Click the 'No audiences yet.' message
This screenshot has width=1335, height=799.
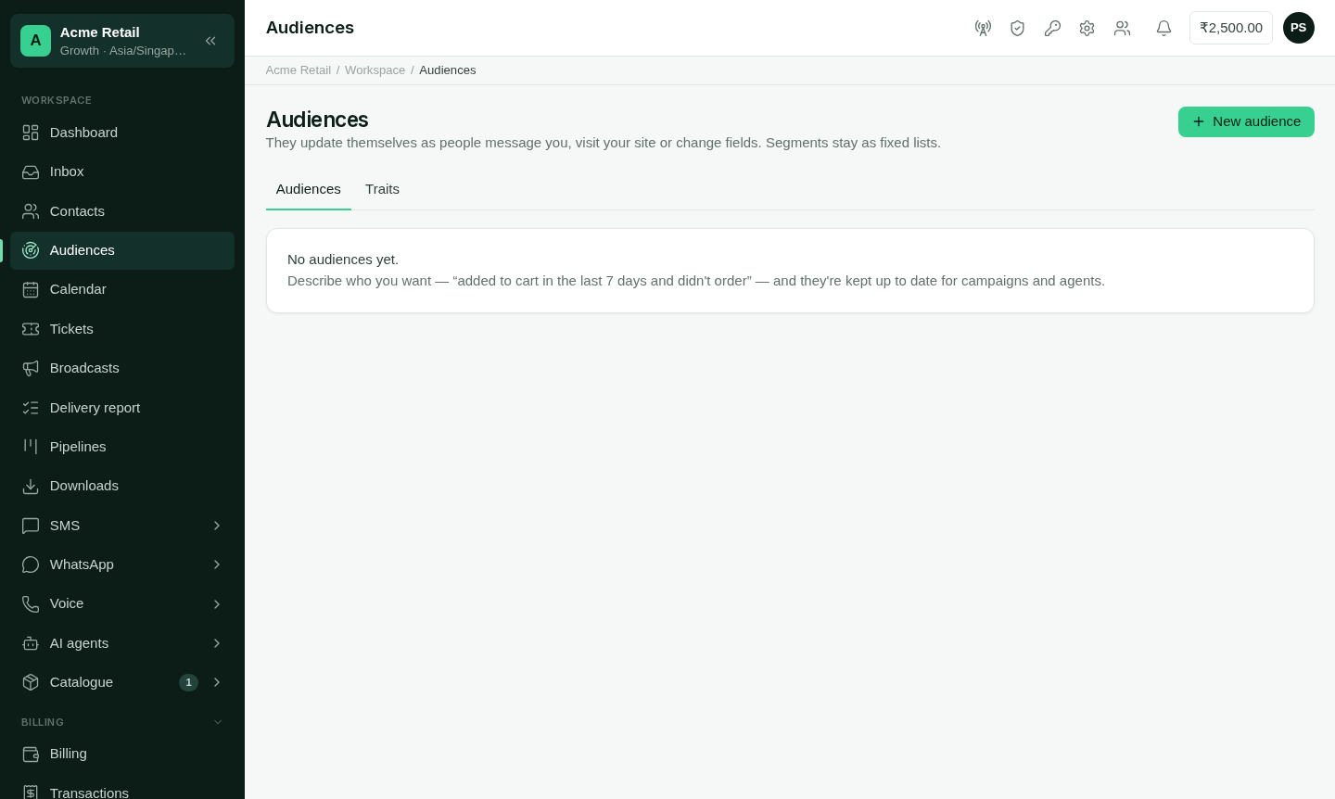click(343, 260)
